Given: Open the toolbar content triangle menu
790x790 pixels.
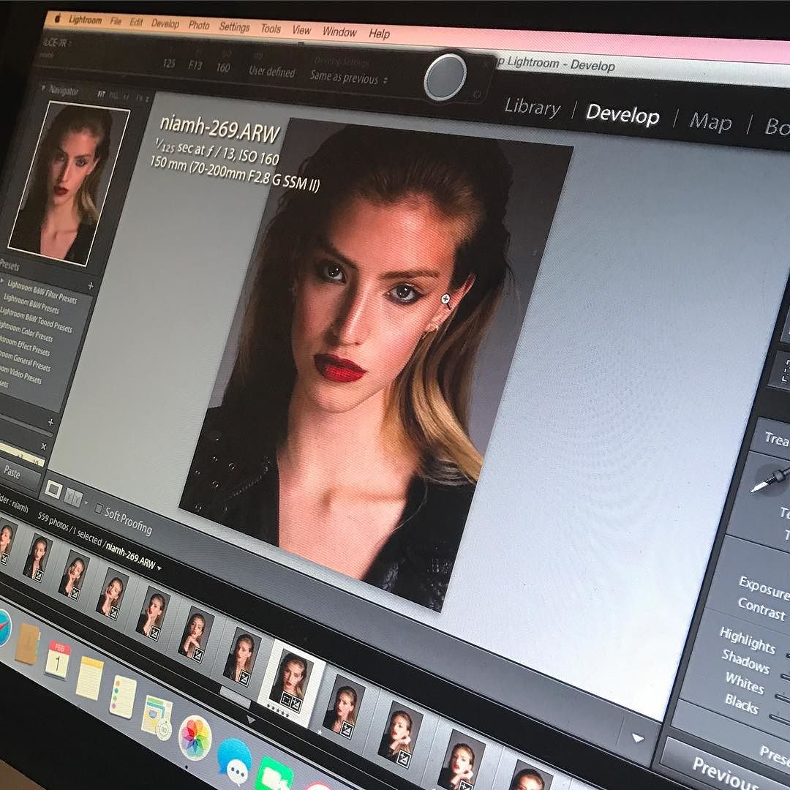Looking at the screenshot, I should (638, 738).
